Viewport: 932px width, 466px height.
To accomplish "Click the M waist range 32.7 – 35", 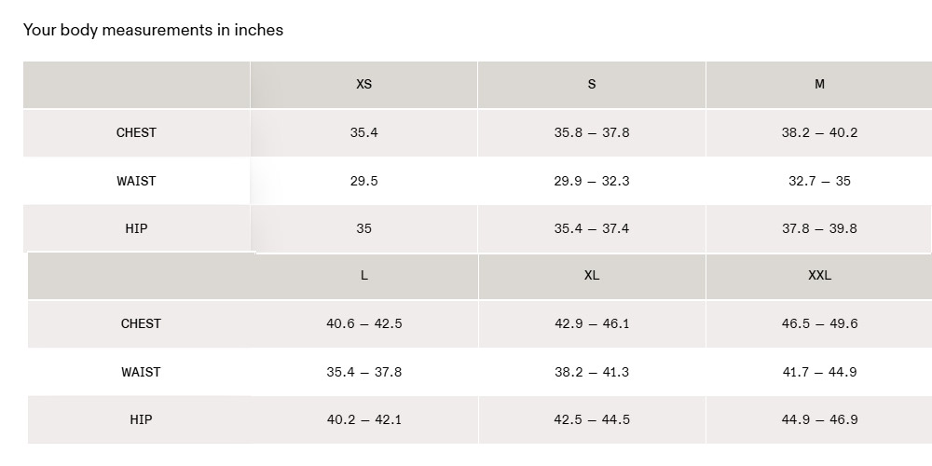I will (819, 181).
